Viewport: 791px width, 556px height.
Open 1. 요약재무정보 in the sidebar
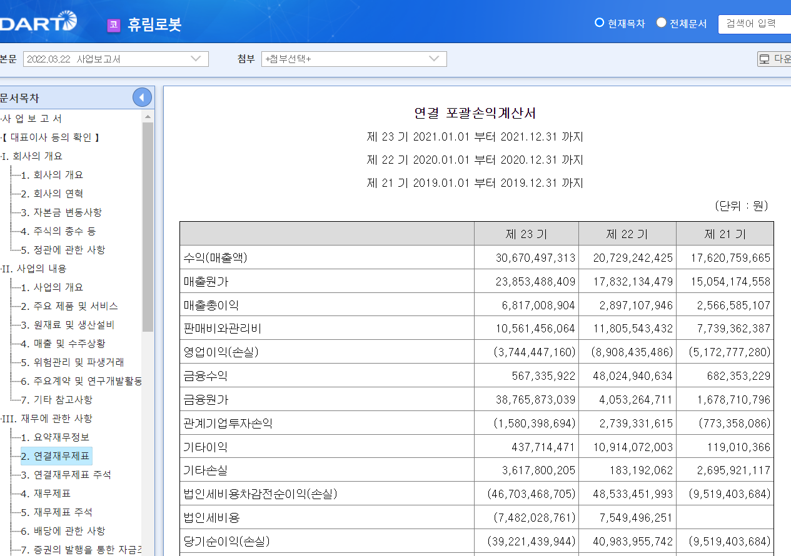pos(56,437)
